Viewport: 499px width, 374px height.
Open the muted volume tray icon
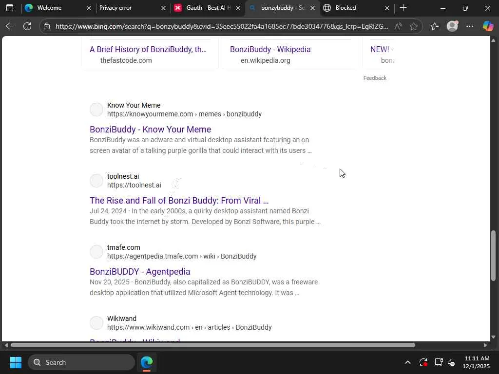click(451, 362)
